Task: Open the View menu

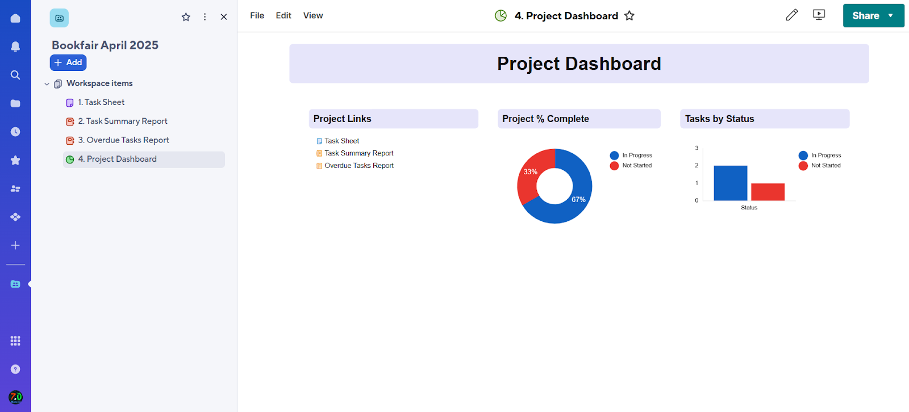Action: [313, 16]
